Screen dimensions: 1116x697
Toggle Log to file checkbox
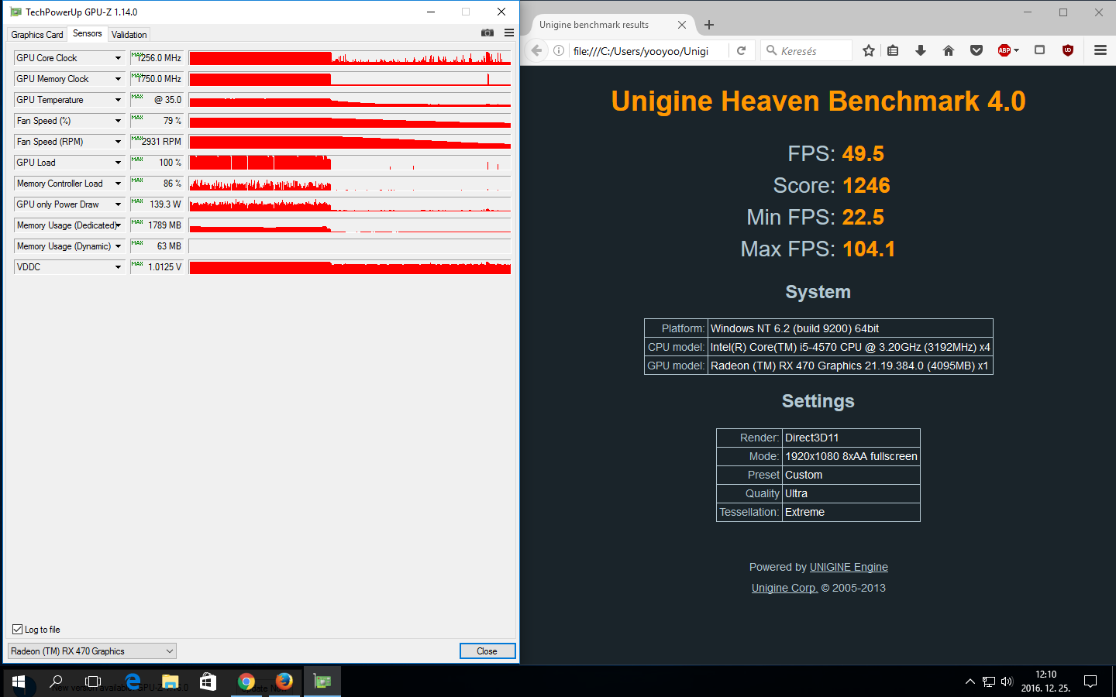[18, 630]
